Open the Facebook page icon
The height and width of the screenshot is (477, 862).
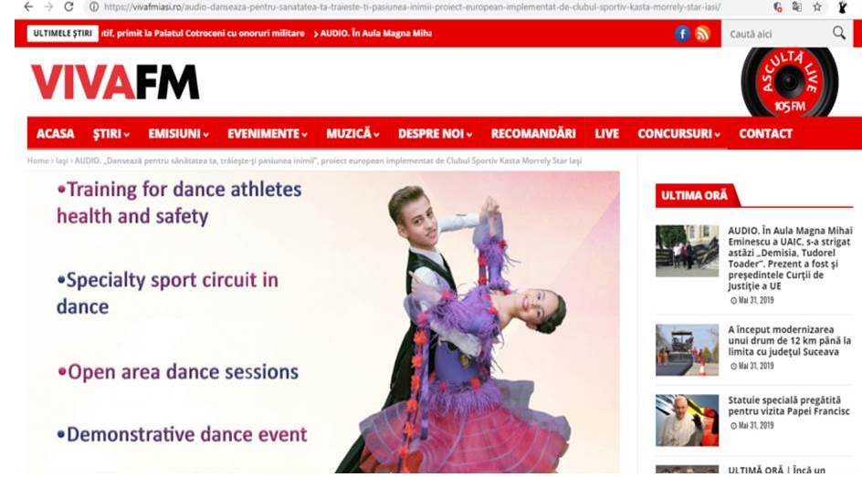point(682,34)
